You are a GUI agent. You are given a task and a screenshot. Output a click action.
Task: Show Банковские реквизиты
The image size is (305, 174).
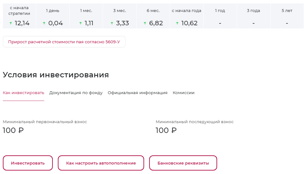[183, 163]
